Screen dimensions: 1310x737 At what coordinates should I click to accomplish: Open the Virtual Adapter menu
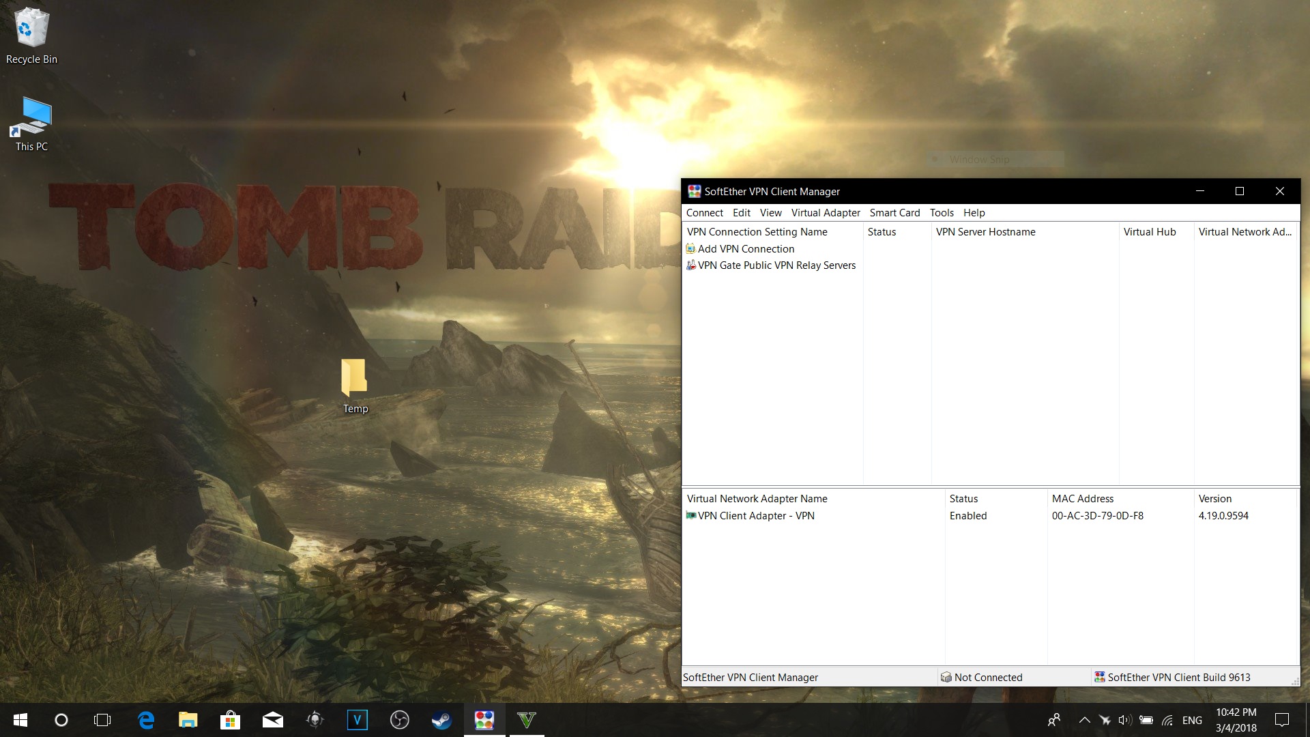pos(825,213)
